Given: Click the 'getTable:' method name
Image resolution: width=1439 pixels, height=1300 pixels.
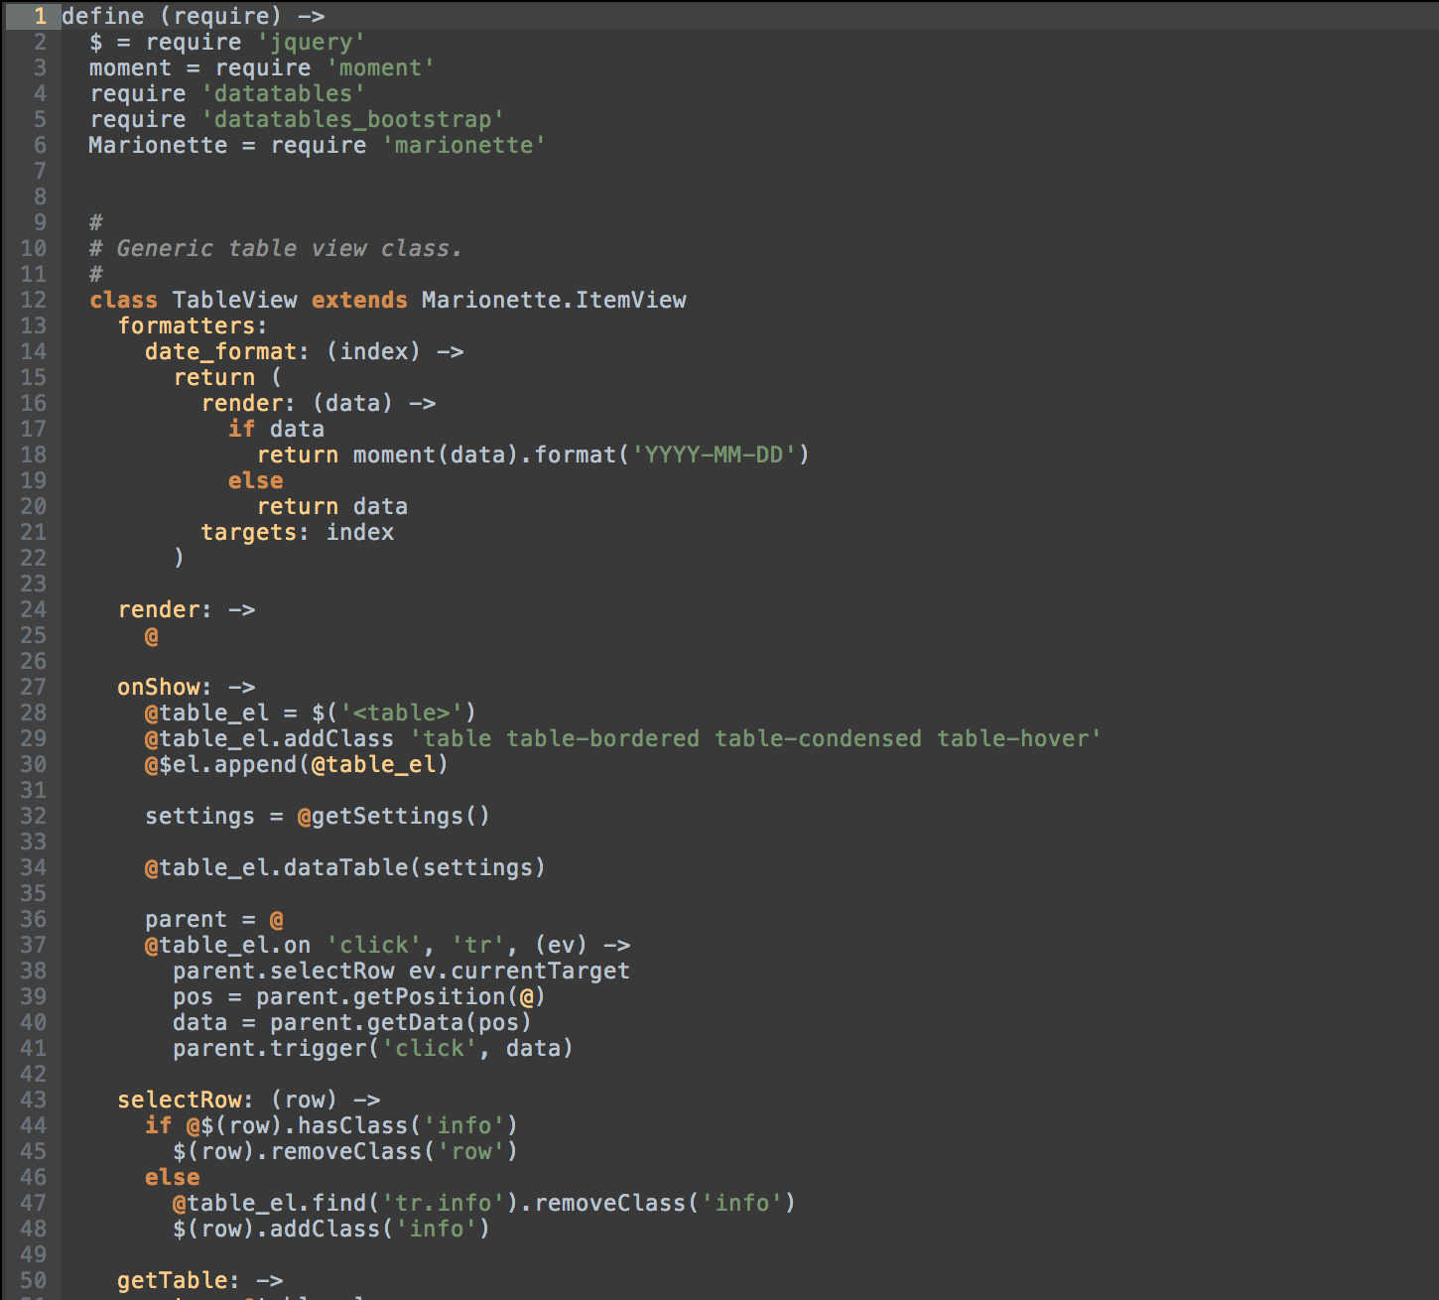Looking at the screenshot, I should 179,1280.
